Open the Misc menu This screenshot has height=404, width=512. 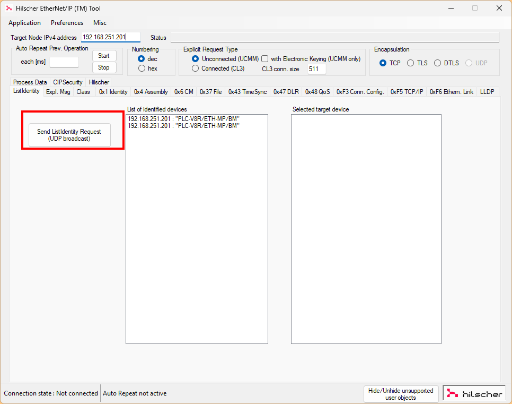100,23
